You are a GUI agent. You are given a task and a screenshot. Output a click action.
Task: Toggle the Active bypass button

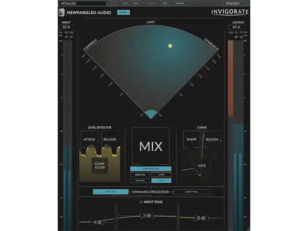coord(123,12)
